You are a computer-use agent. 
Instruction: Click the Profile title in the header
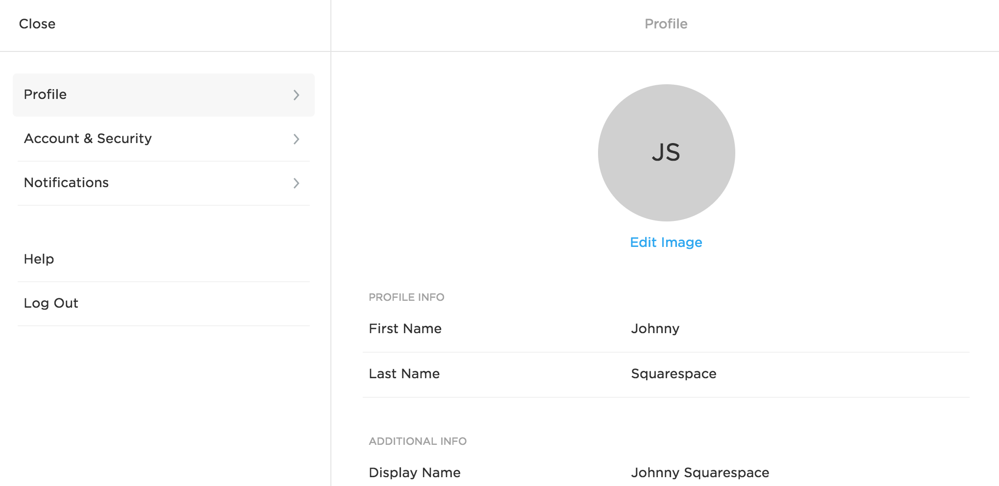click(666, 24)
